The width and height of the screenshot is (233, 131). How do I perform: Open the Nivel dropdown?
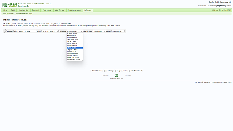(50, 31)
